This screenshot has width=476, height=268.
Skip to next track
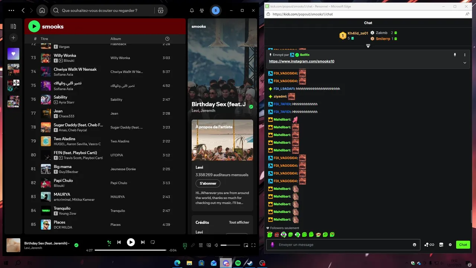click(143, 242)
